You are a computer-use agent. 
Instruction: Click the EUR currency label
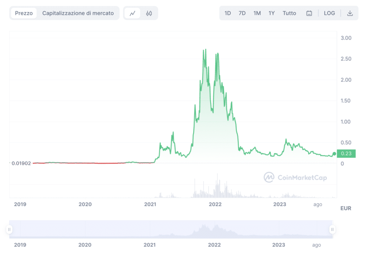tap(345, 208)
